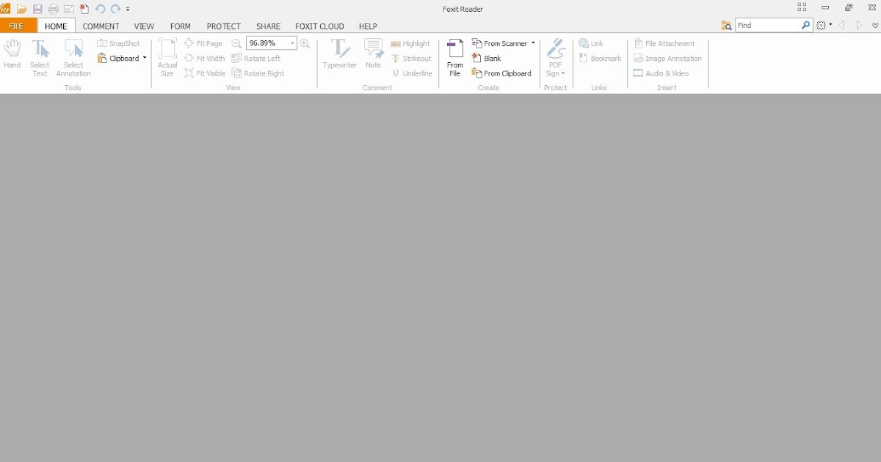Insert a Bookmark
Screen dimensions: 881x462
click(600, 58)
